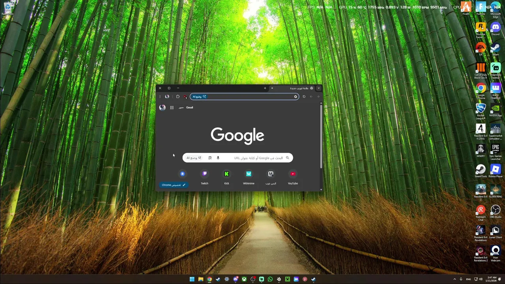Select the Recycle Bin desktop icon

(x=7, y=9)
